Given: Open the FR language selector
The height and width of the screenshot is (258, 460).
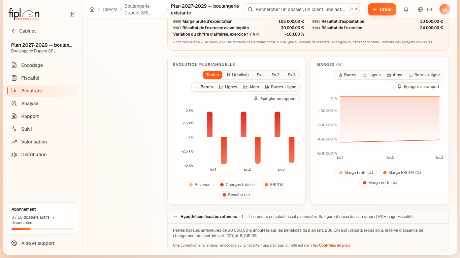Looking at the screenshot, I should click(x=425, y=9).
